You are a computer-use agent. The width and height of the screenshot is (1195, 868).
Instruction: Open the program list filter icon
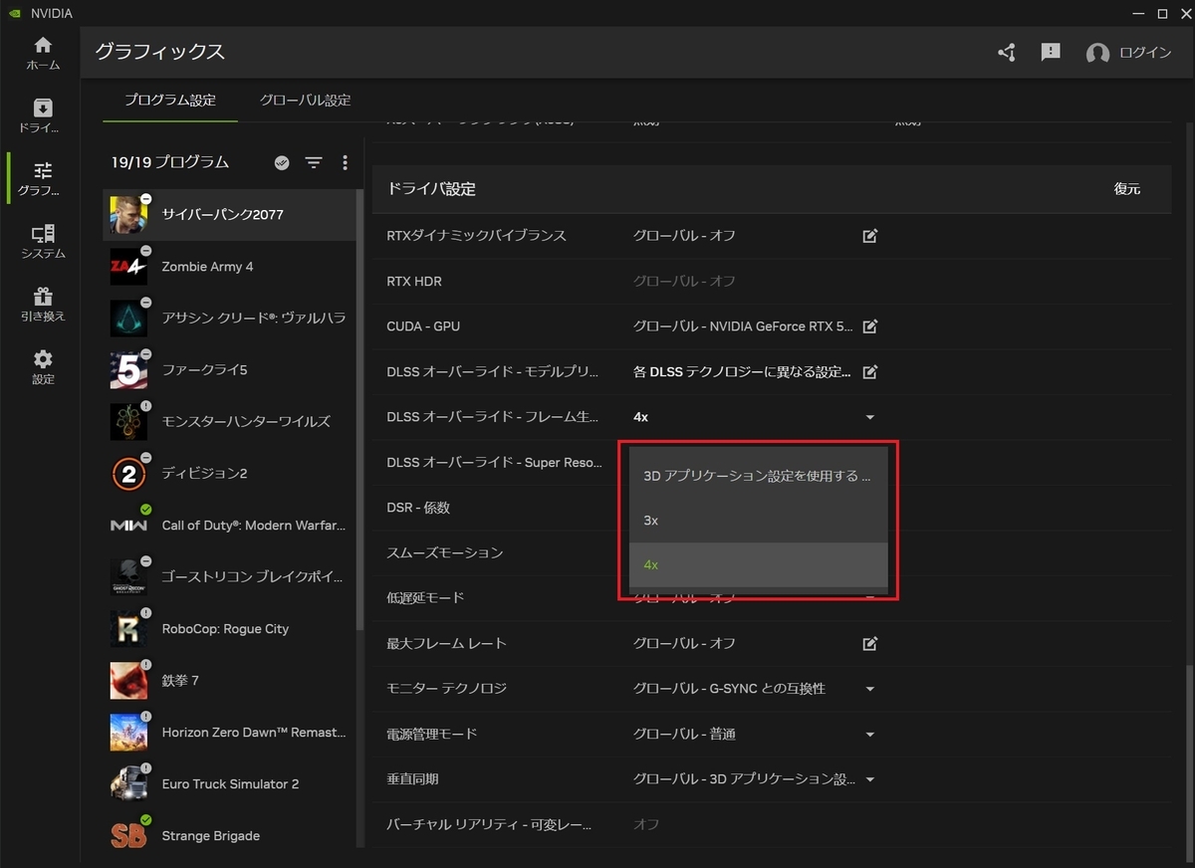tap(314, 162)
